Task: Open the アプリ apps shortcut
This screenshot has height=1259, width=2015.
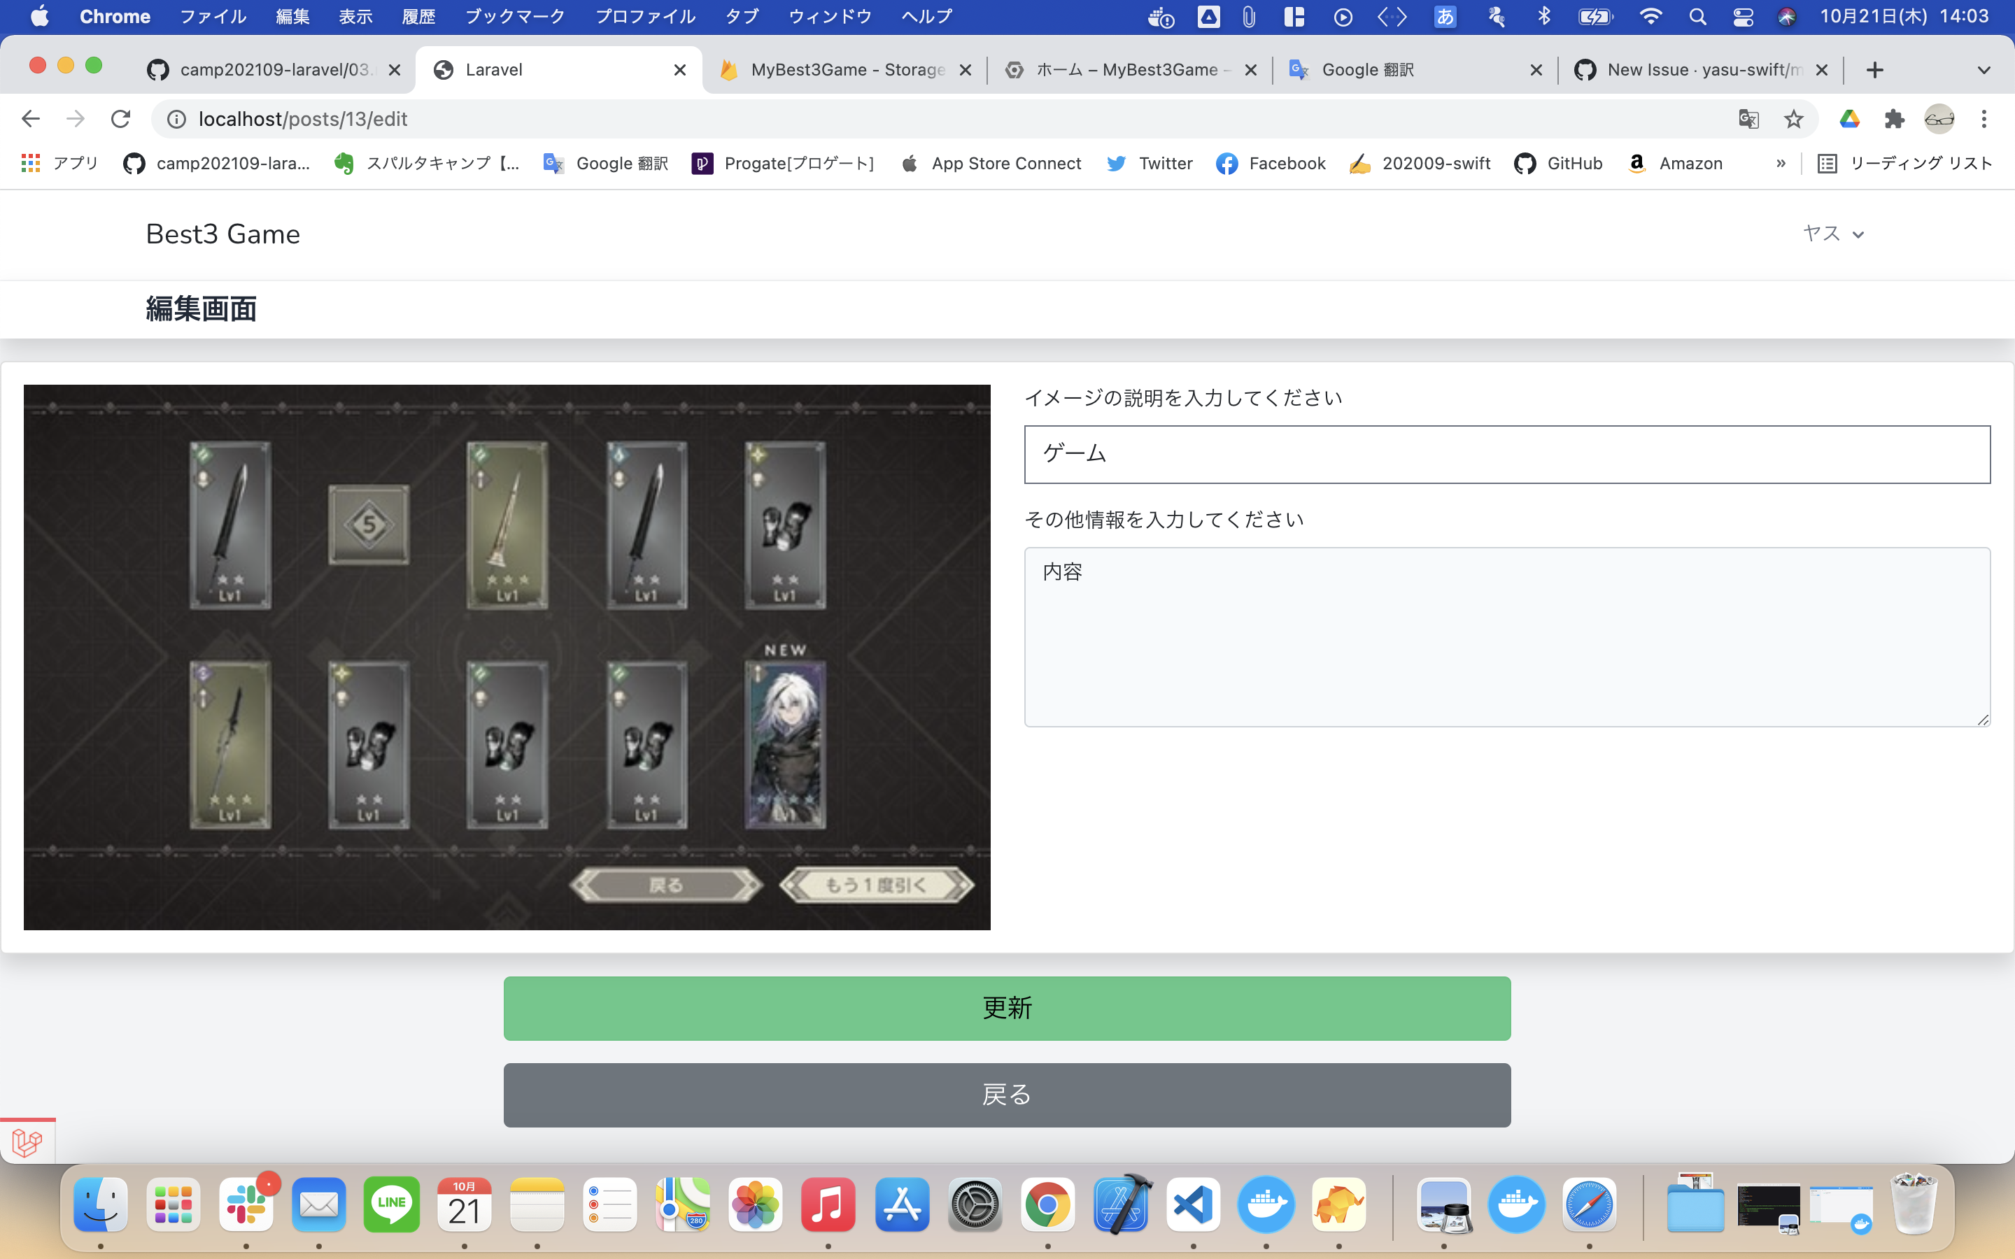Action: click(x=59, y=163)
